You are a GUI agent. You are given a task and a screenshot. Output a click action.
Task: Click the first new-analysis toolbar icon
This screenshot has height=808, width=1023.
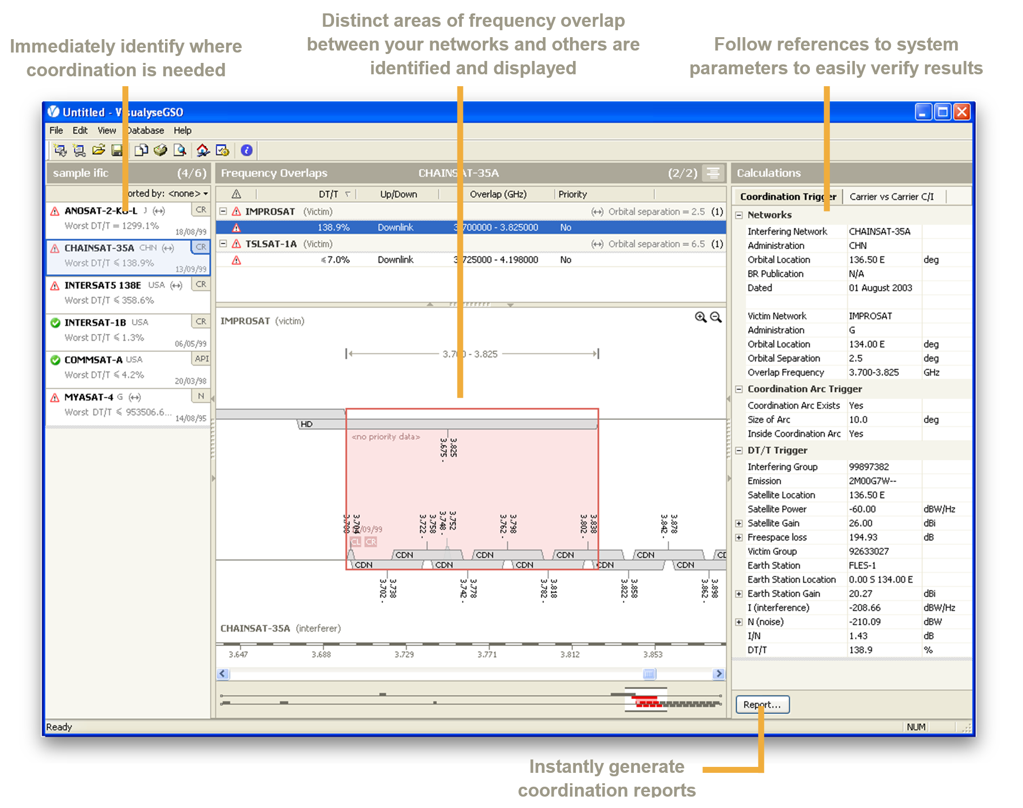[60, 150]
